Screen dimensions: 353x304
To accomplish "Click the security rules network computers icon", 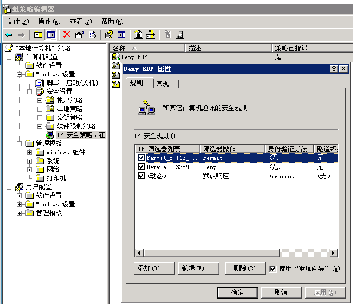I will 146,108.
